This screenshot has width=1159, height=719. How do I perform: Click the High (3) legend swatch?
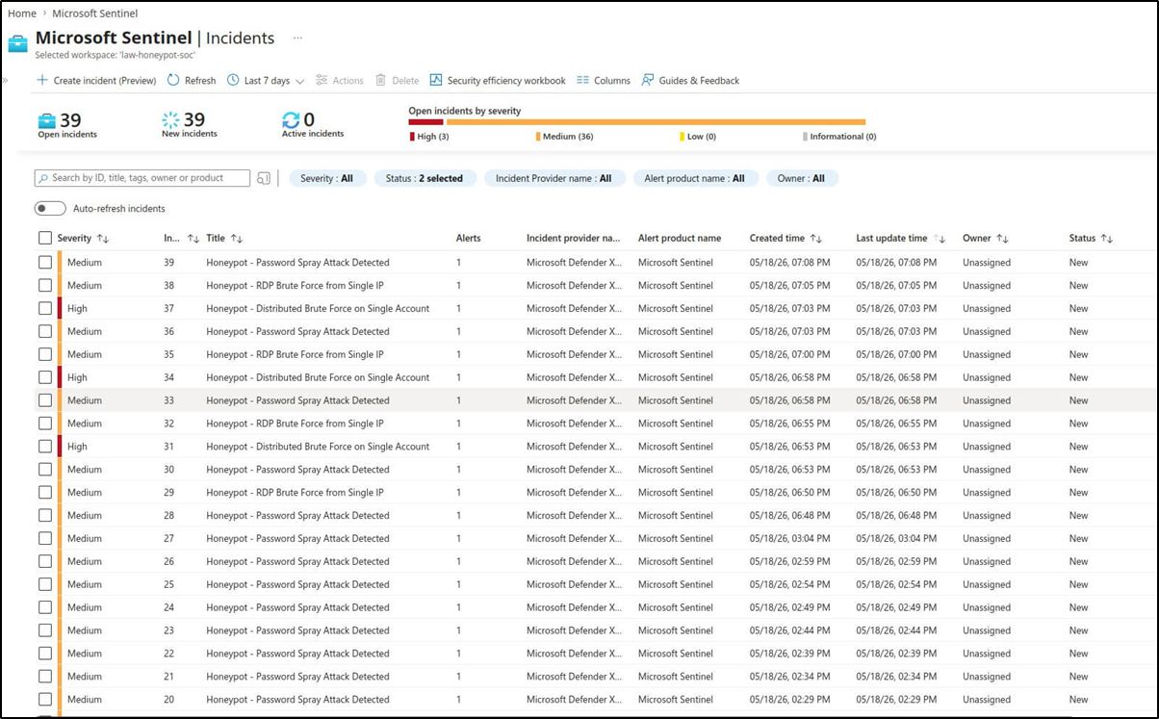pos(412,137)
